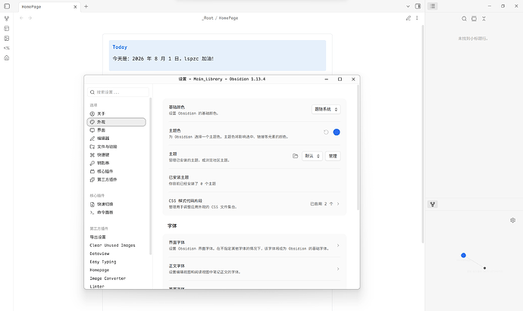Toggle the left sidebar in the main window
The height and width of the screenshot is (311, 523).
coord(7,6)
